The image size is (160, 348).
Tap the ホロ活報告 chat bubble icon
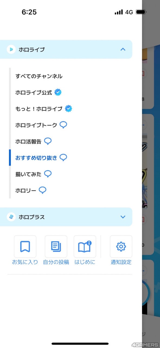[x=48, y=141]
